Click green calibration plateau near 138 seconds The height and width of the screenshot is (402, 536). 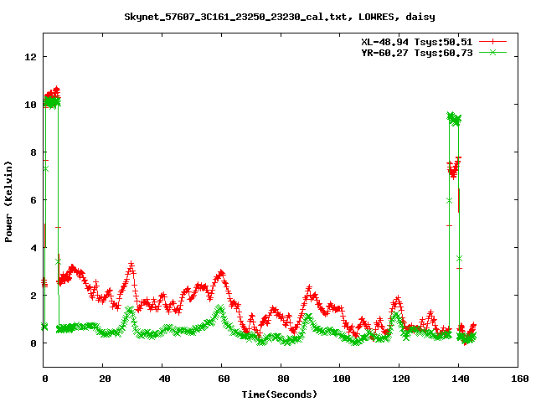(x=454, y=119)
